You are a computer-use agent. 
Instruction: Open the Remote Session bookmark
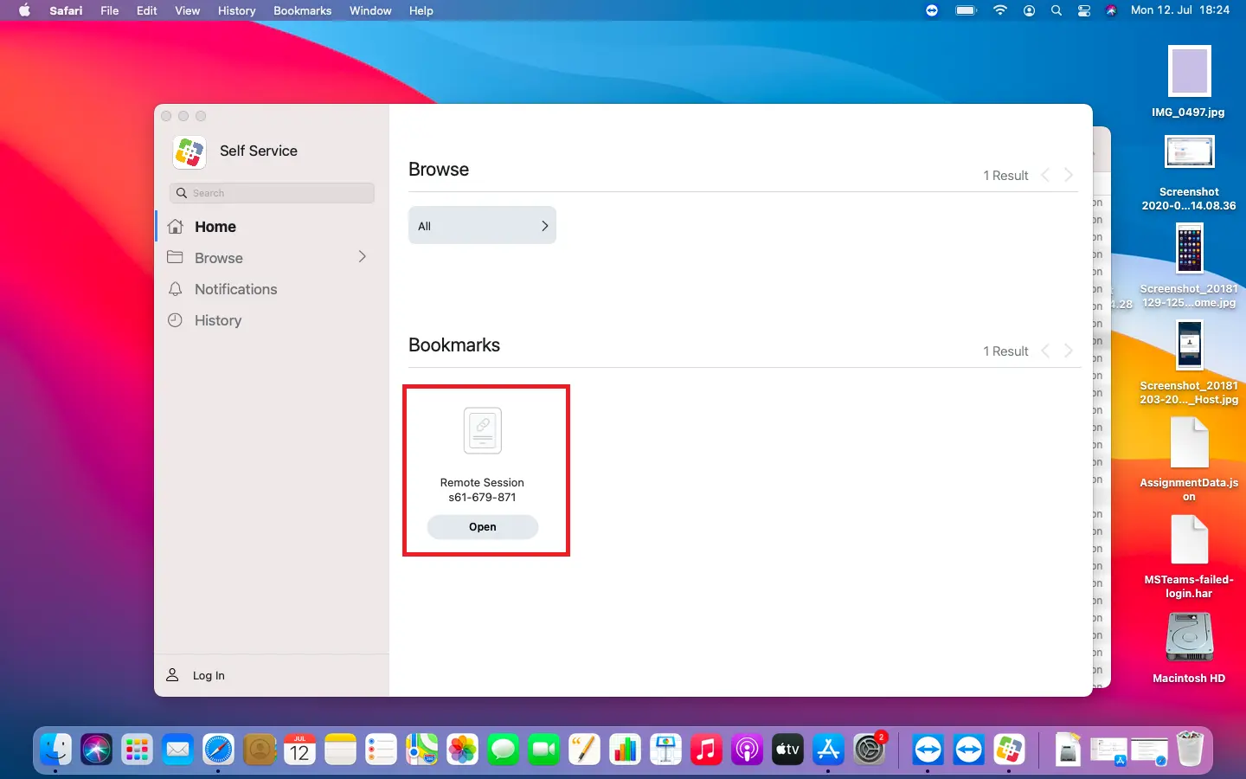click(483, 527)
